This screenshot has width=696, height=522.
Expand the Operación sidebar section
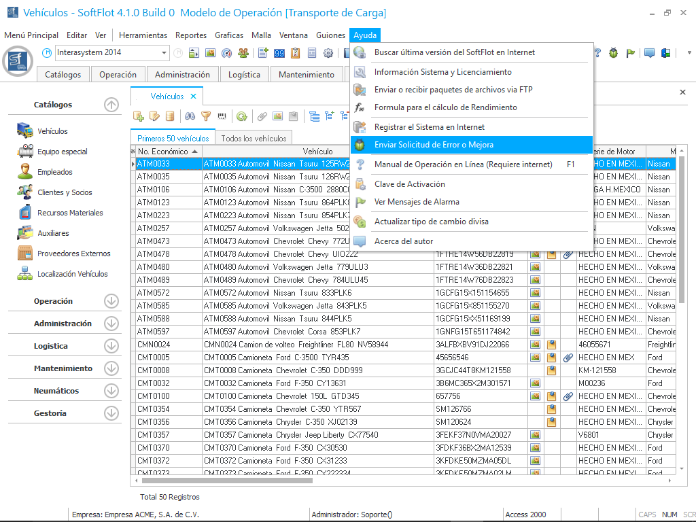point(111,301)
